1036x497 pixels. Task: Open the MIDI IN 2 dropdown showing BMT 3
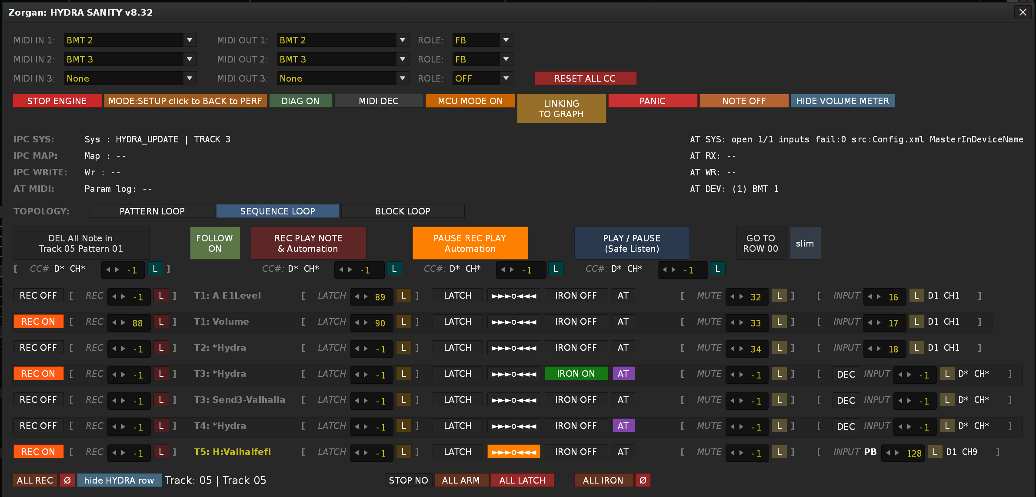tap(130, 59)
